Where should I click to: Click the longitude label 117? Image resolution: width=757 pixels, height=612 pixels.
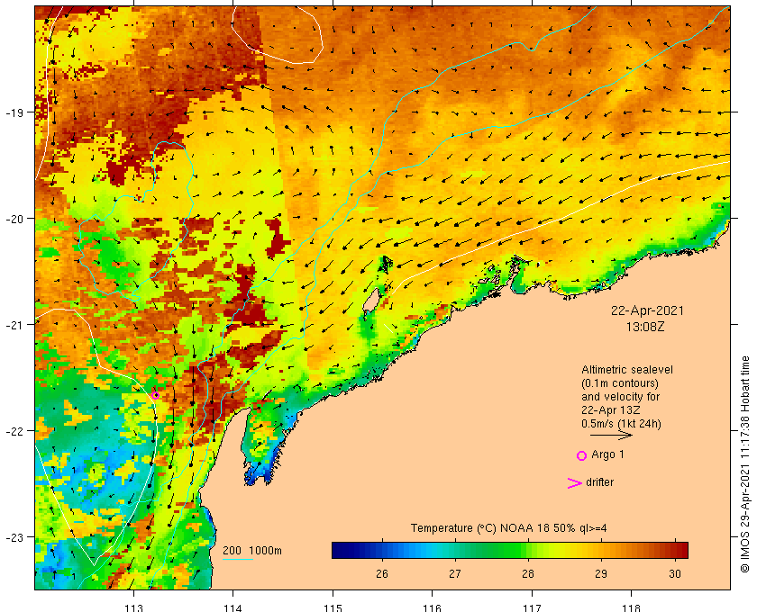(x=532, y=607)
